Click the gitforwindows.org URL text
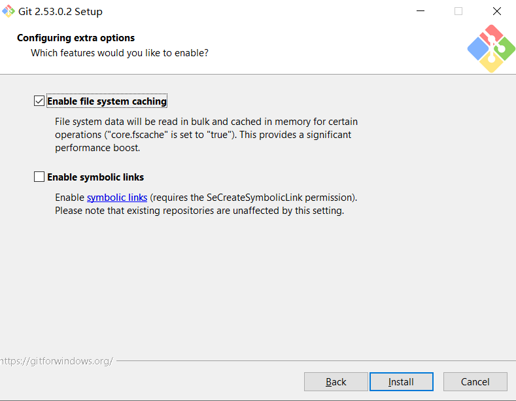Screen dimensions: 516x401 [x=56, y=360]
